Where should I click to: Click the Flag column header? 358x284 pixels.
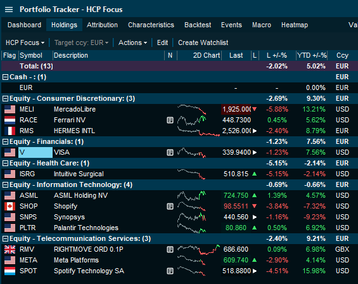(x=10, y=56)
